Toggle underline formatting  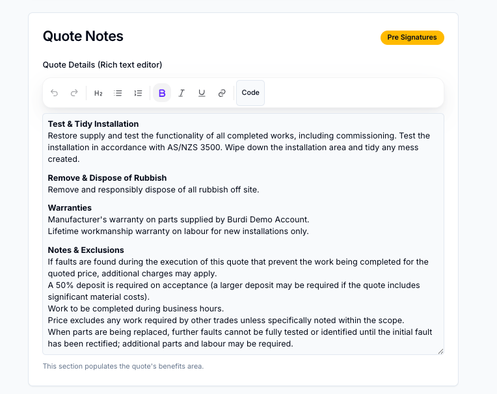(202, 93)
